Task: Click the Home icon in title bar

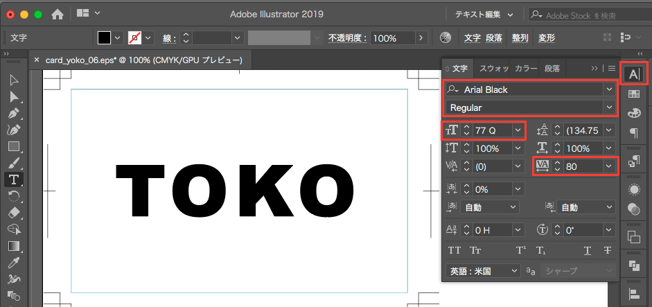Action: 58,14
